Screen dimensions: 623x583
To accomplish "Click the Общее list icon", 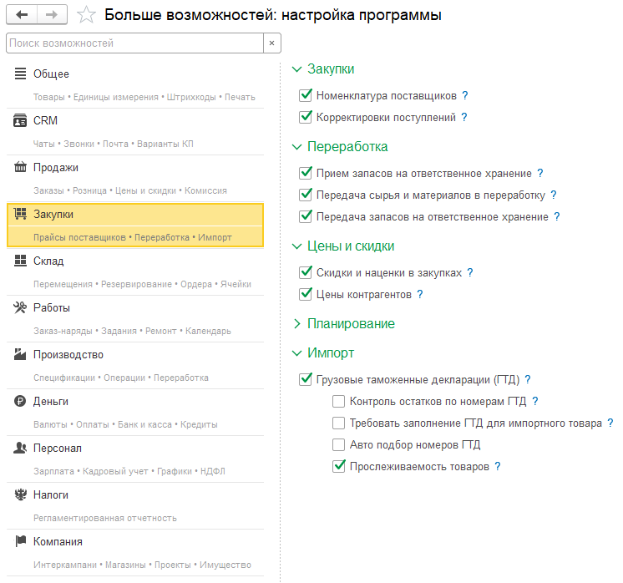I will pyautogui.click(x=20, y=74).
